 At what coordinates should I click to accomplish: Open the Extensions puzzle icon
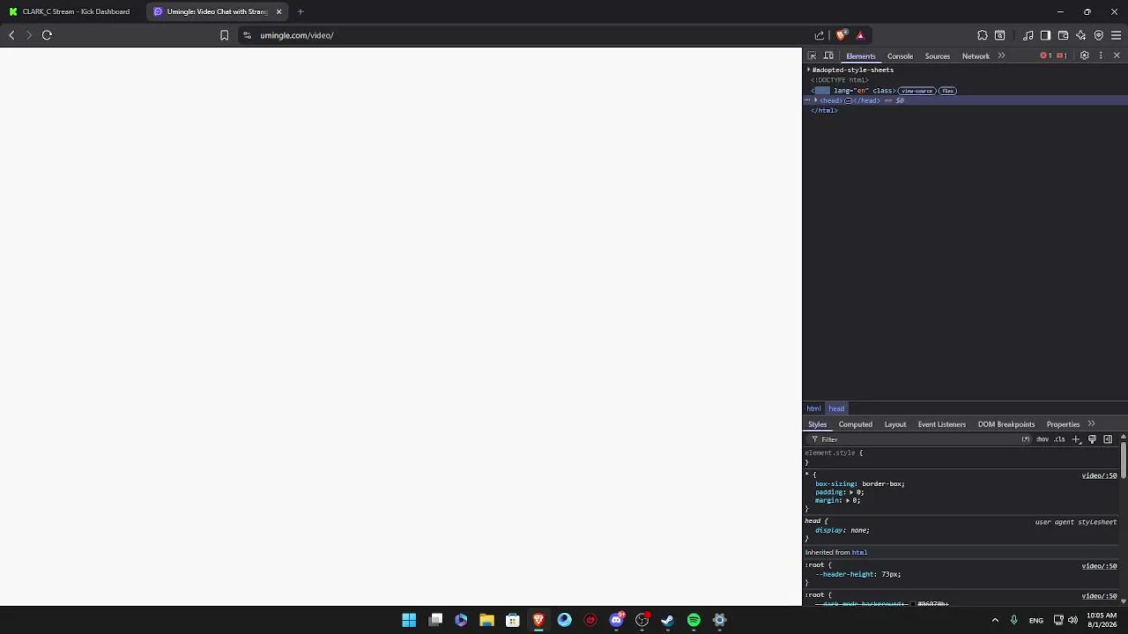[983, 35]
